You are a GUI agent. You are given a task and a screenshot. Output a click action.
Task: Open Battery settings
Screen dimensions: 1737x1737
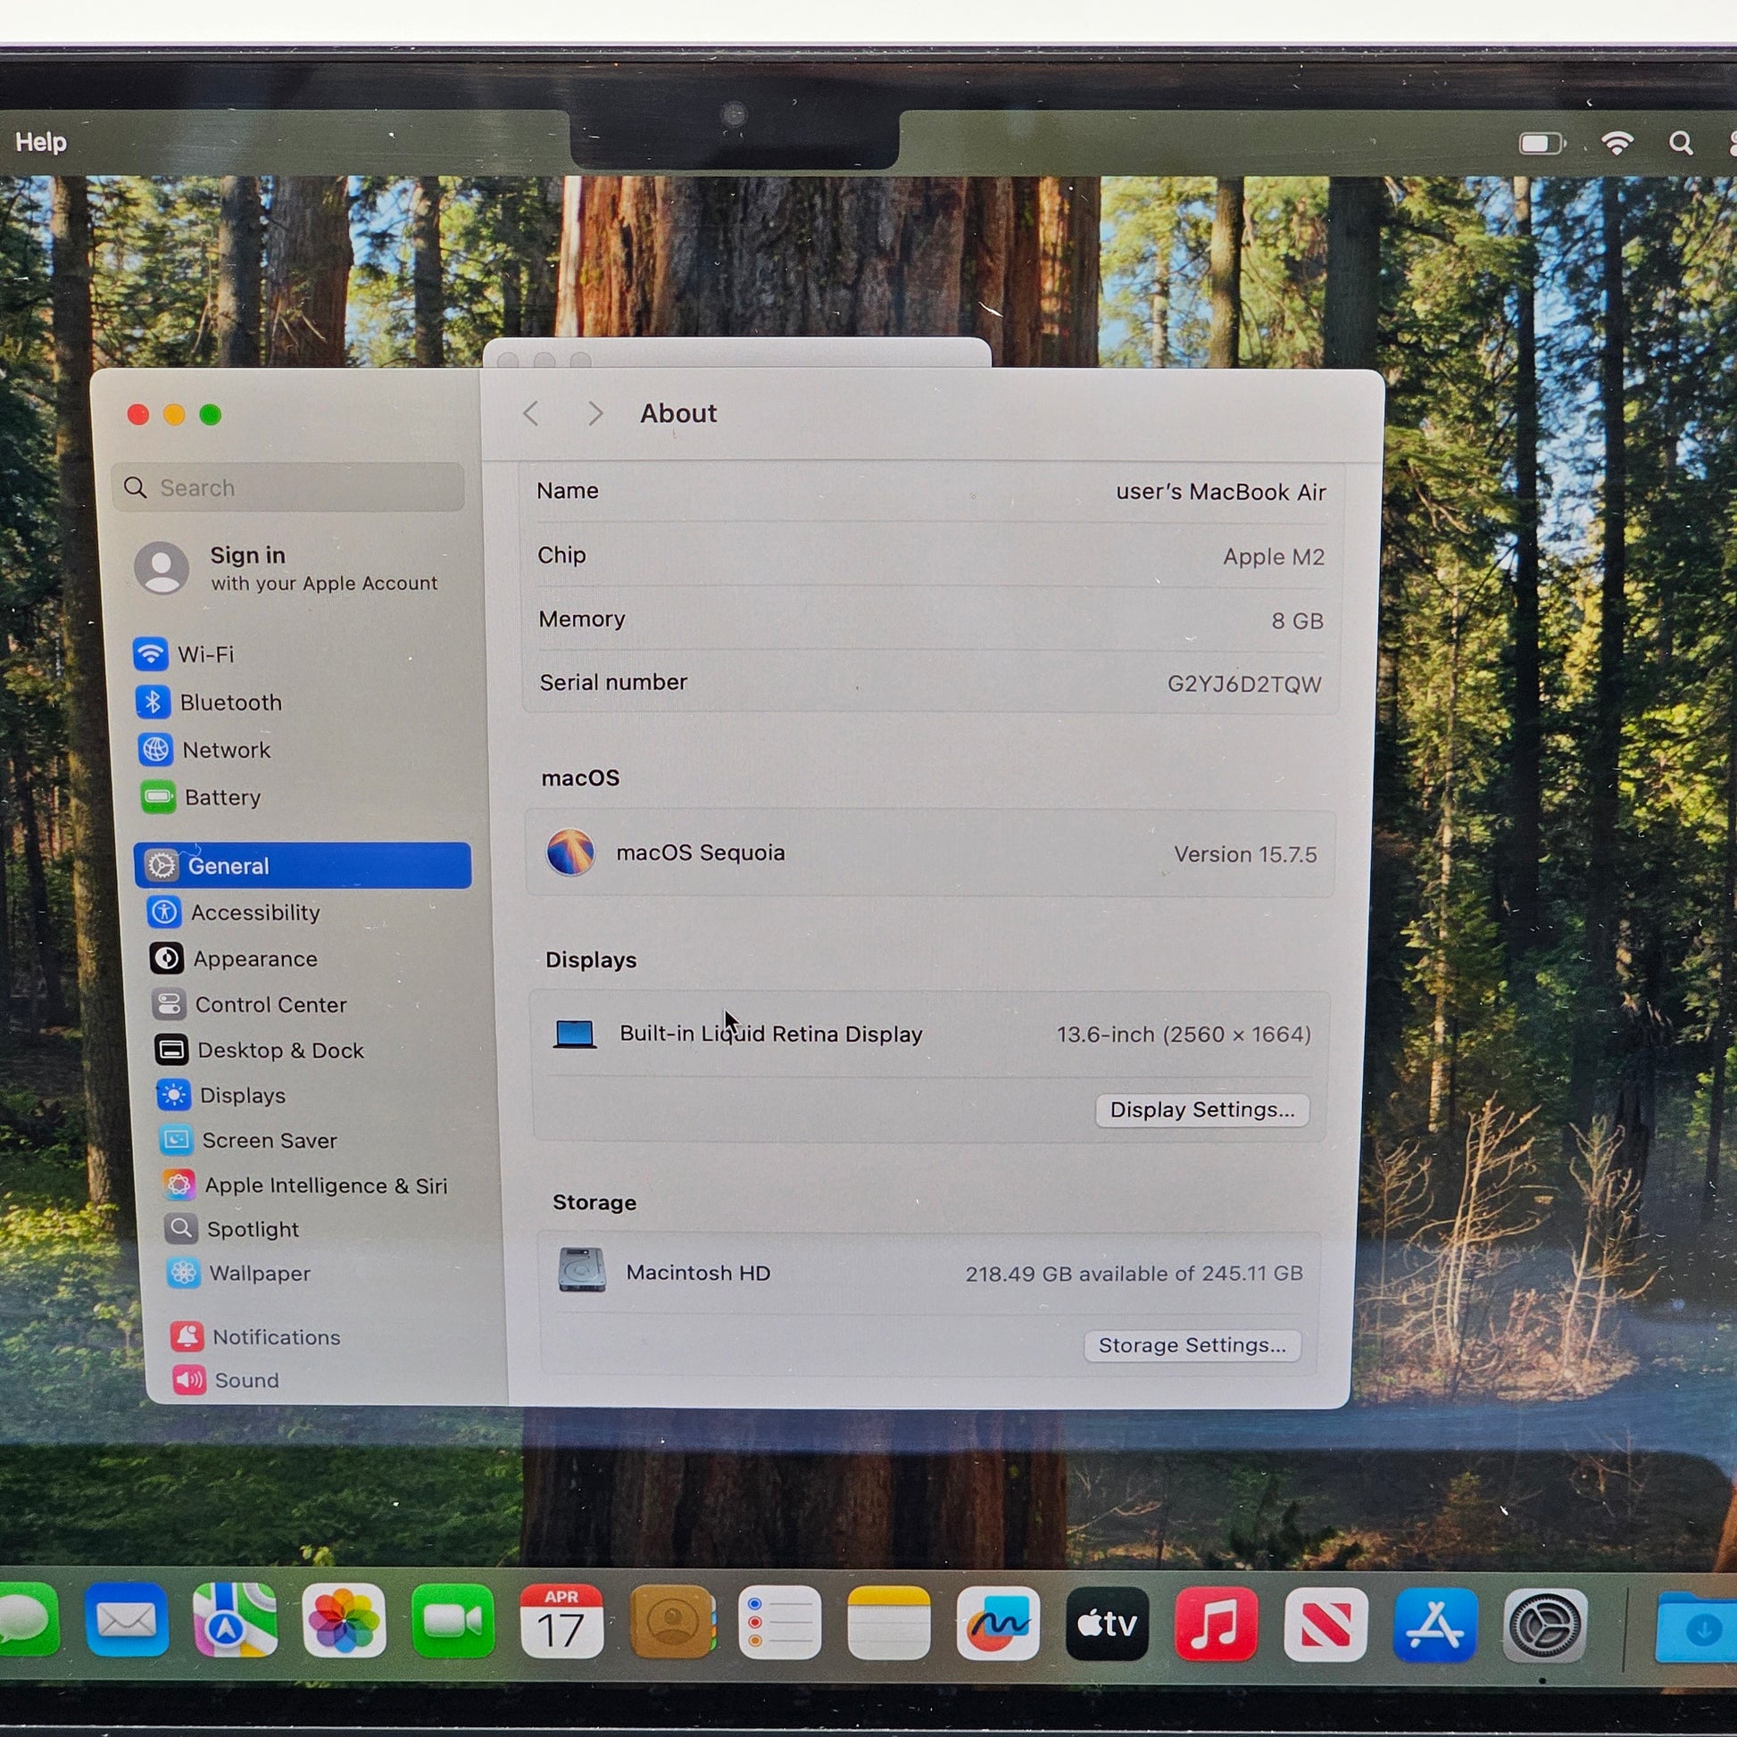[221, 797]
